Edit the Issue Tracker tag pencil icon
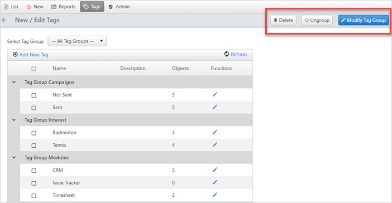The image size is (392, 203). (215, 182)
